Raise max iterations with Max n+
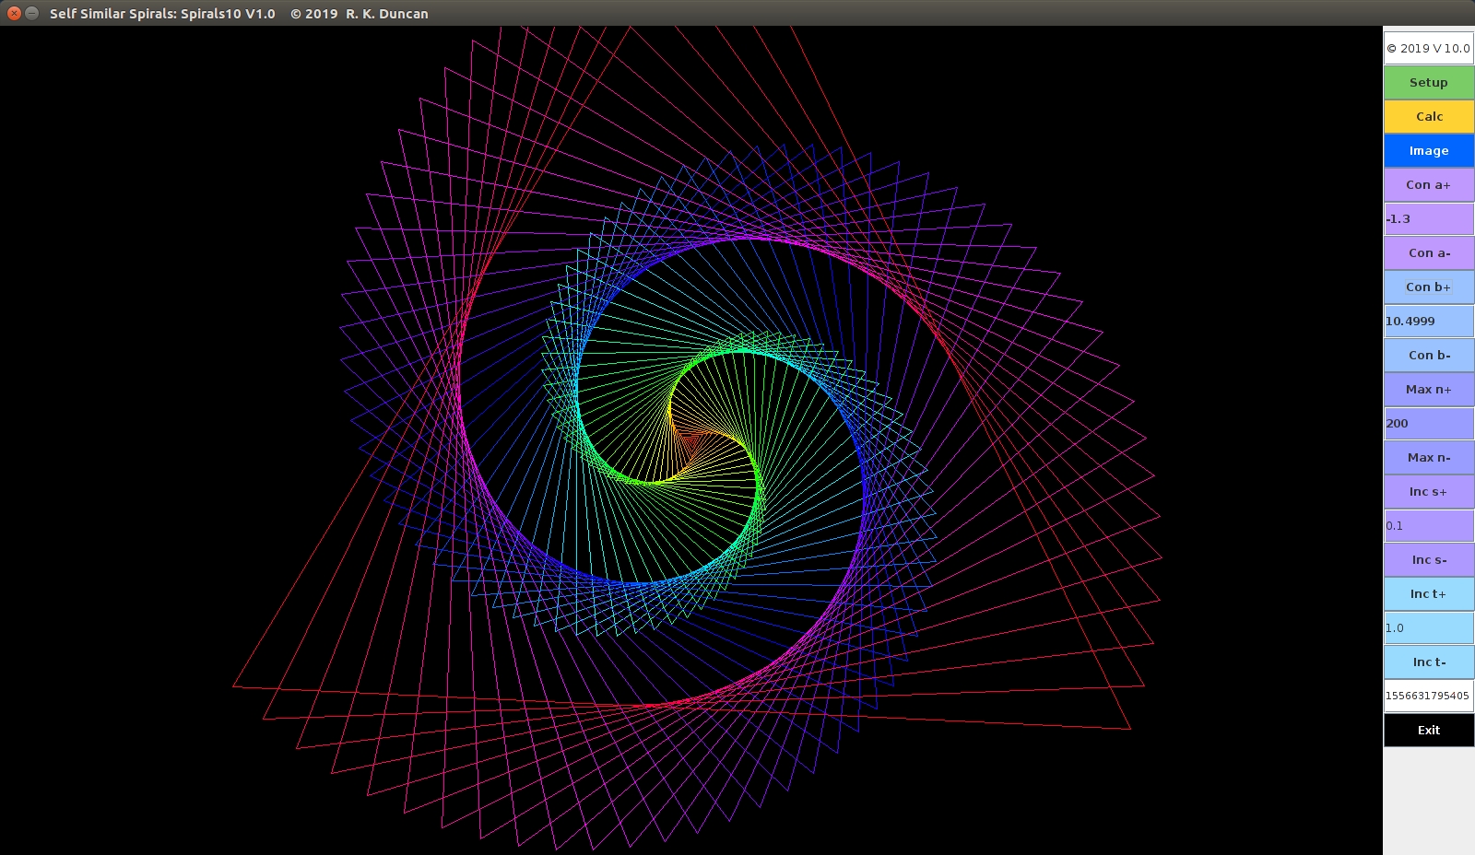Viewport: 1475px width, 855px height. (1428, 389)
